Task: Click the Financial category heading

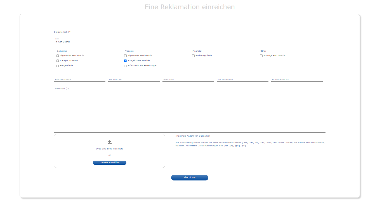Action: tap(197, 51)
